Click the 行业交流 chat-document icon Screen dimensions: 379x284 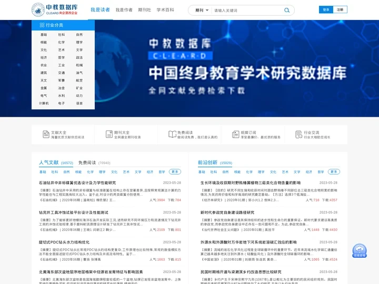pyautogui.click(x=299, y=134)
